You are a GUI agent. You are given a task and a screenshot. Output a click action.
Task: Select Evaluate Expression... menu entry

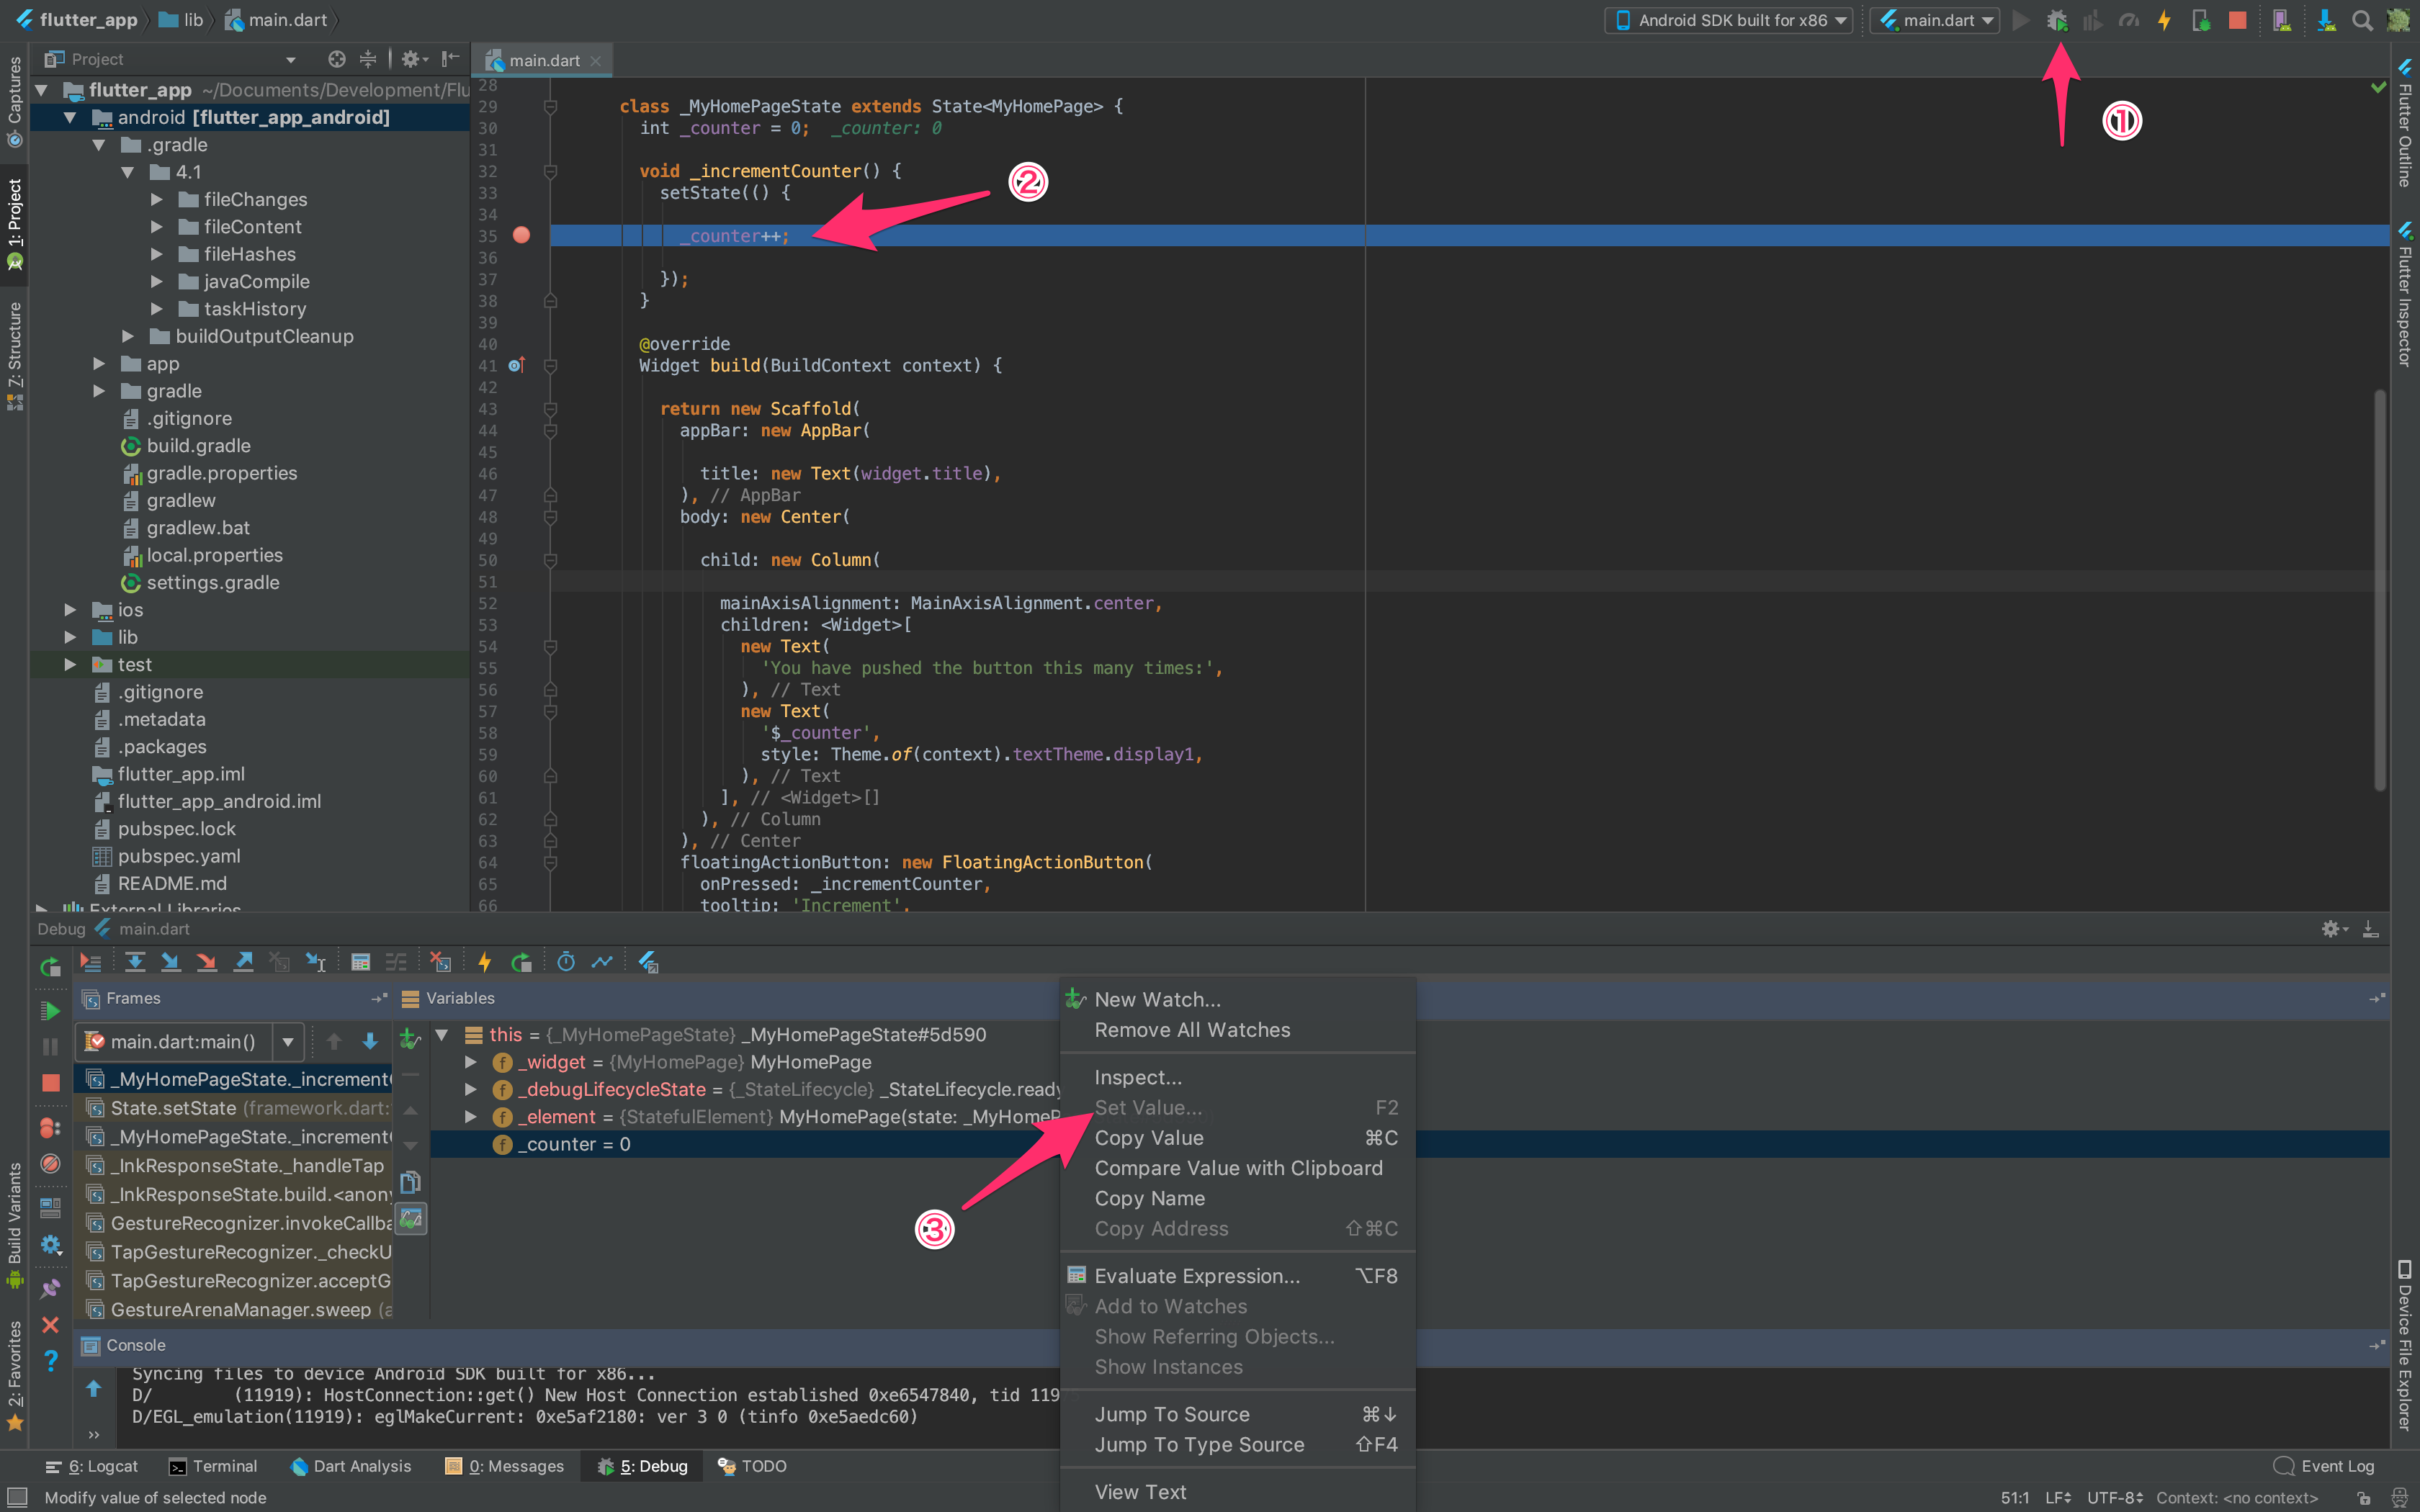click(x=1238, y=1276)
